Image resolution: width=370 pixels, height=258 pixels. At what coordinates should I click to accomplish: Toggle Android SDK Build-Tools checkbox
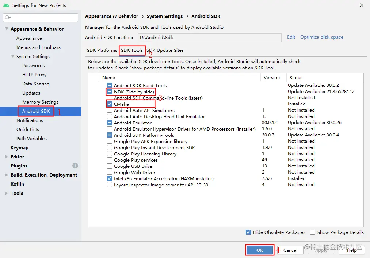110,85
